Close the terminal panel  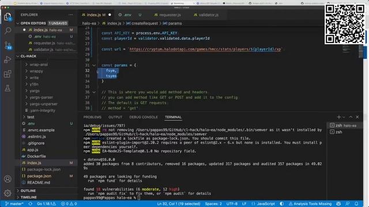[357, 117]
